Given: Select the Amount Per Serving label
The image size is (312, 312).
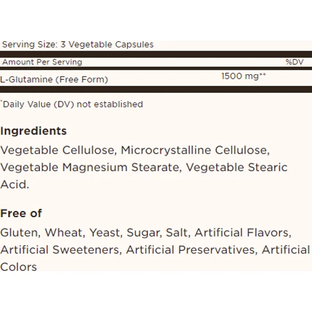Looking at the screenshot, I should point(42,62).
